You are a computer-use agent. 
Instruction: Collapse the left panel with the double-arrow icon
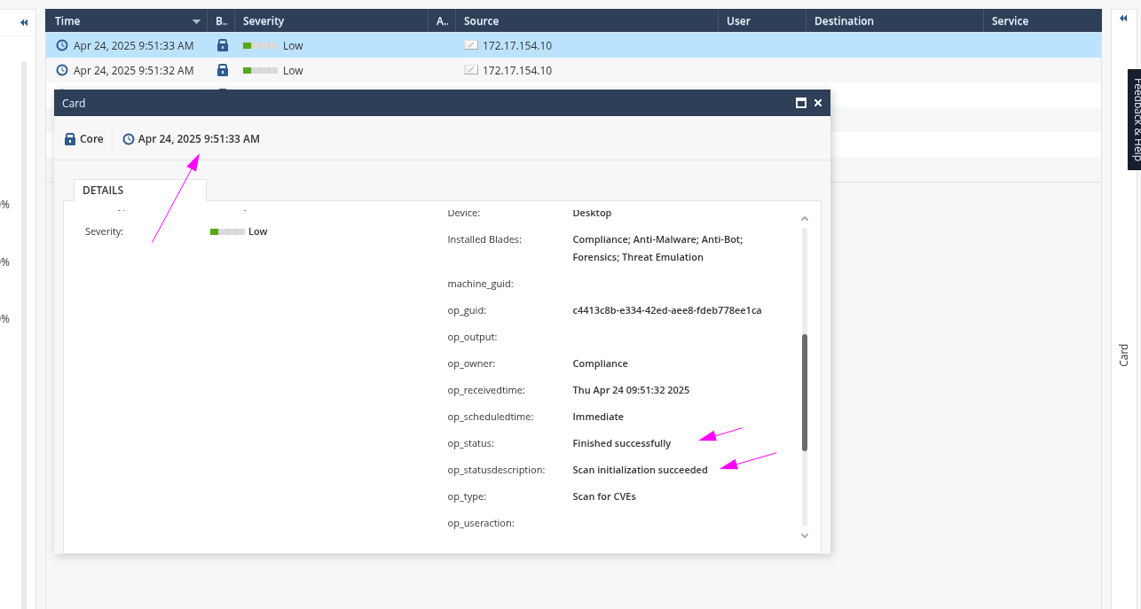tap(24, 22)
